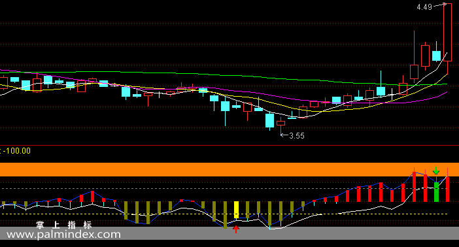Viewport: 459px width, 247px height.
Task: Click the -100.00 indicator value text
Action: point(17,151)
